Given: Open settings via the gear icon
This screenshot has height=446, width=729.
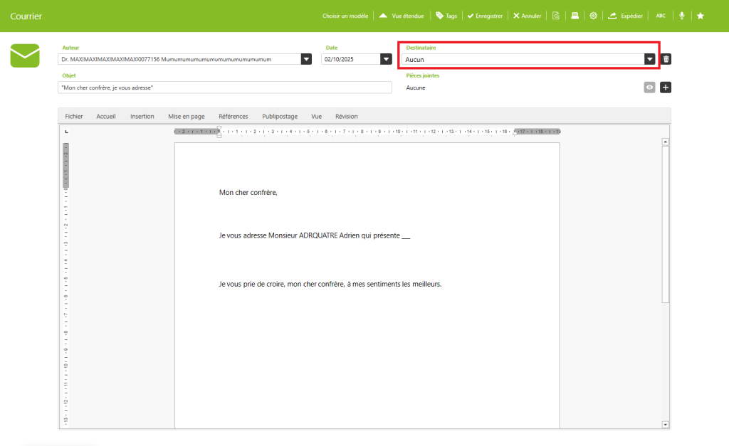Looking at the screenshot, I should (593, 16).
